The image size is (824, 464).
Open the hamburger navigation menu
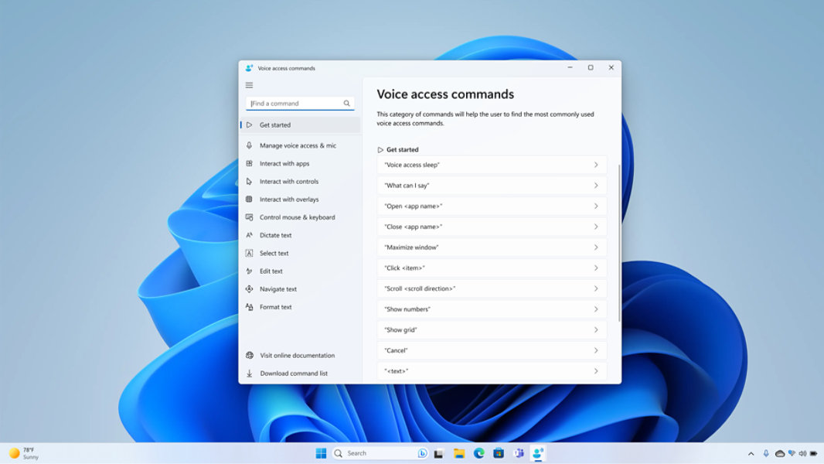click(249, 85)
